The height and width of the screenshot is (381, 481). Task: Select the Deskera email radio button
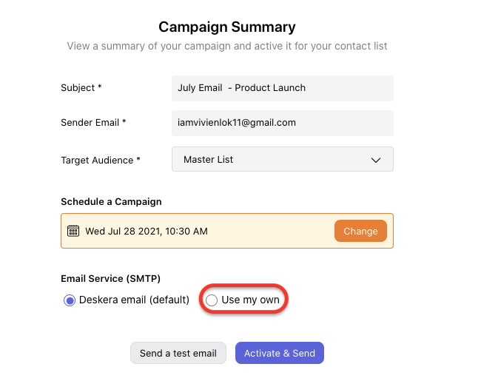(70, 300)
